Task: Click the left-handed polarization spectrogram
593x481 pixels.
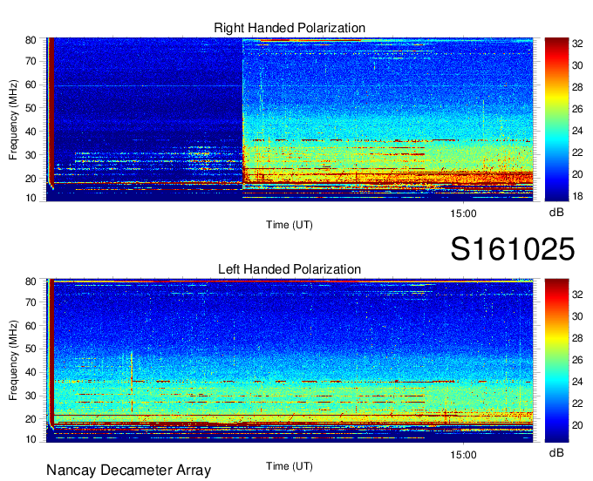Action: (x=290, y=361)
